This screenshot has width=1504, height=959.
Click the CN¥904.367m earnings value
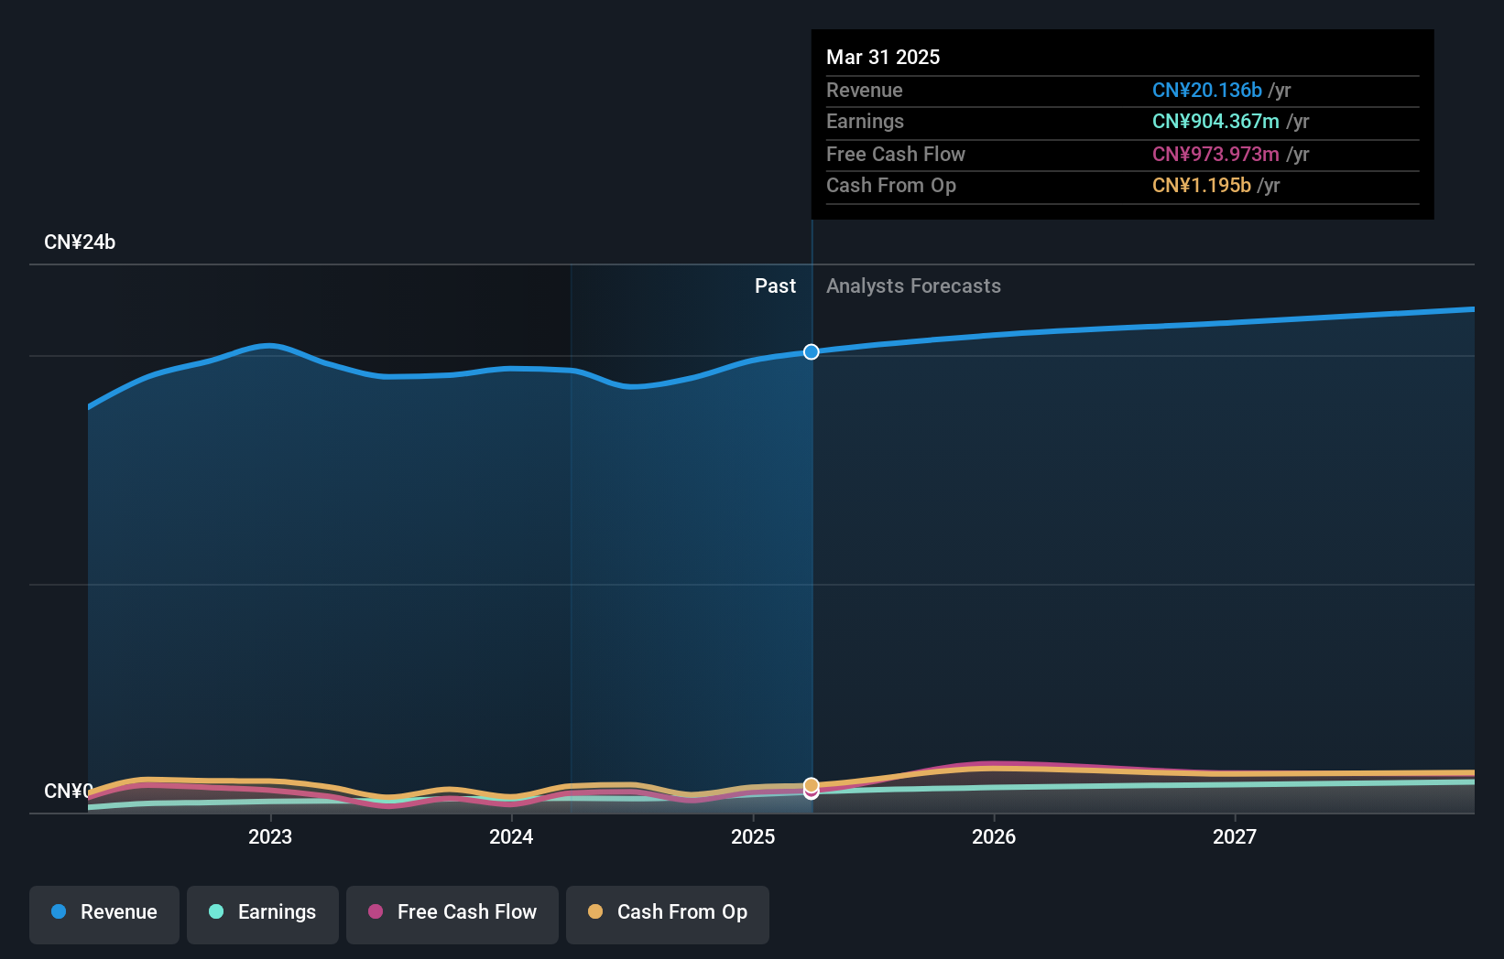point(1215,122)
